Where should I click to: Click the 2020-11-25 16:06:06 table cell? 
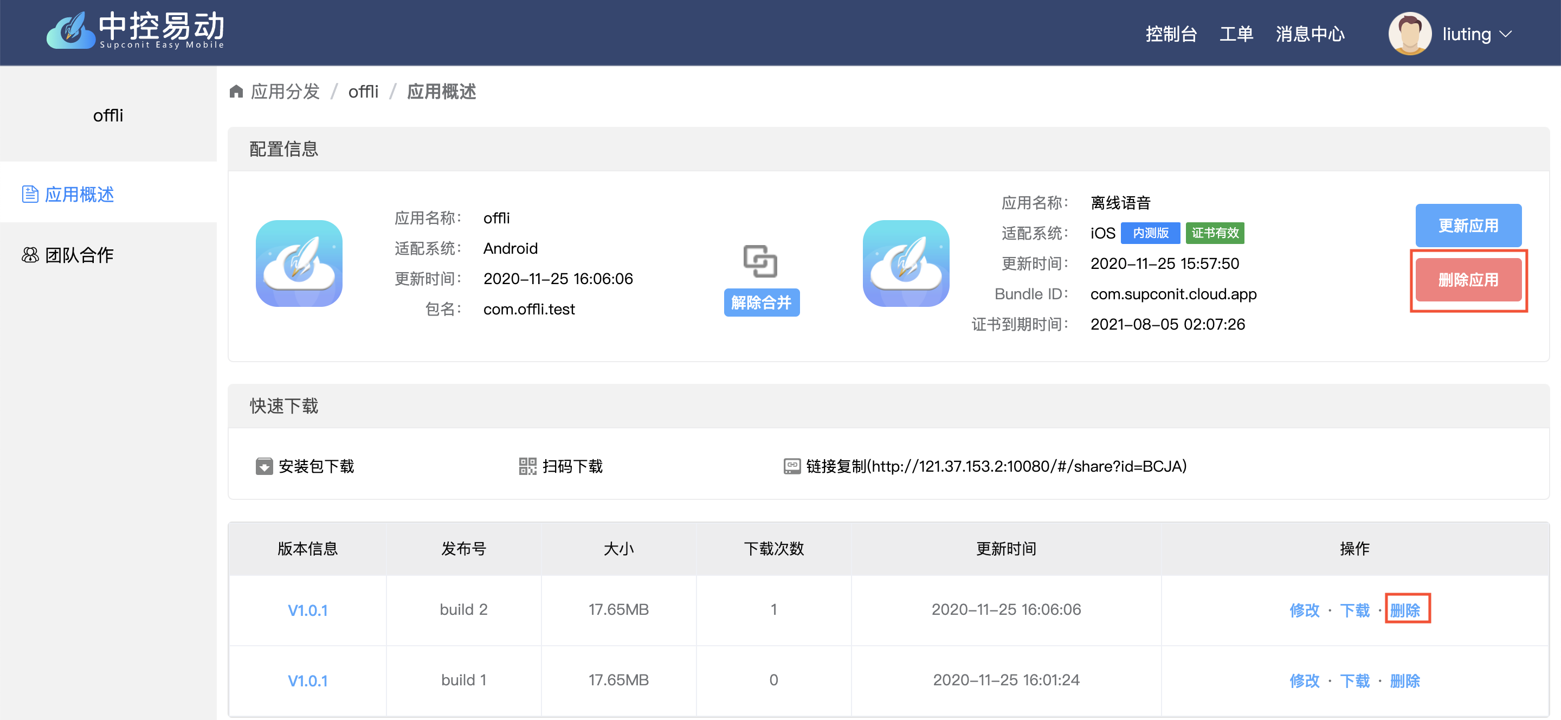[x=1007, y=610]
